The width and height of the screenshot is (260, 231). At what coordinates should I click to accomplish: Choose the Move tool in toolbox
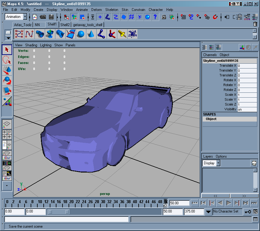7,70
